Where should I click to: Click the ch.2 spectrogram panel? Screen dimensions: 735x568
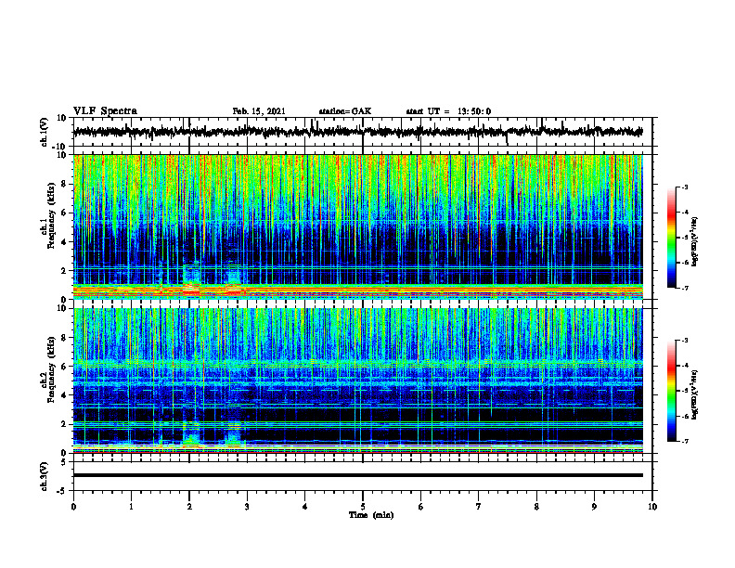357,381
